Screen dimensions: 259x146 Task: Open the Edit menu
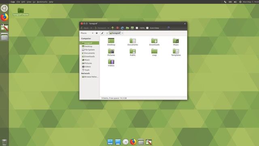(x=23, y=2)
